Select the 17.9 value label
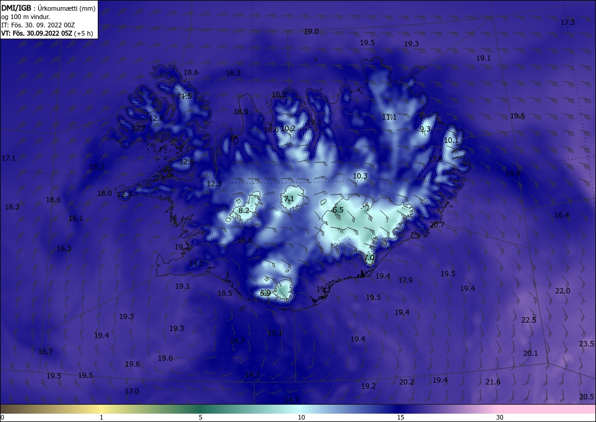The height and width of the screenshot is (422, 596). pos(405,280)
